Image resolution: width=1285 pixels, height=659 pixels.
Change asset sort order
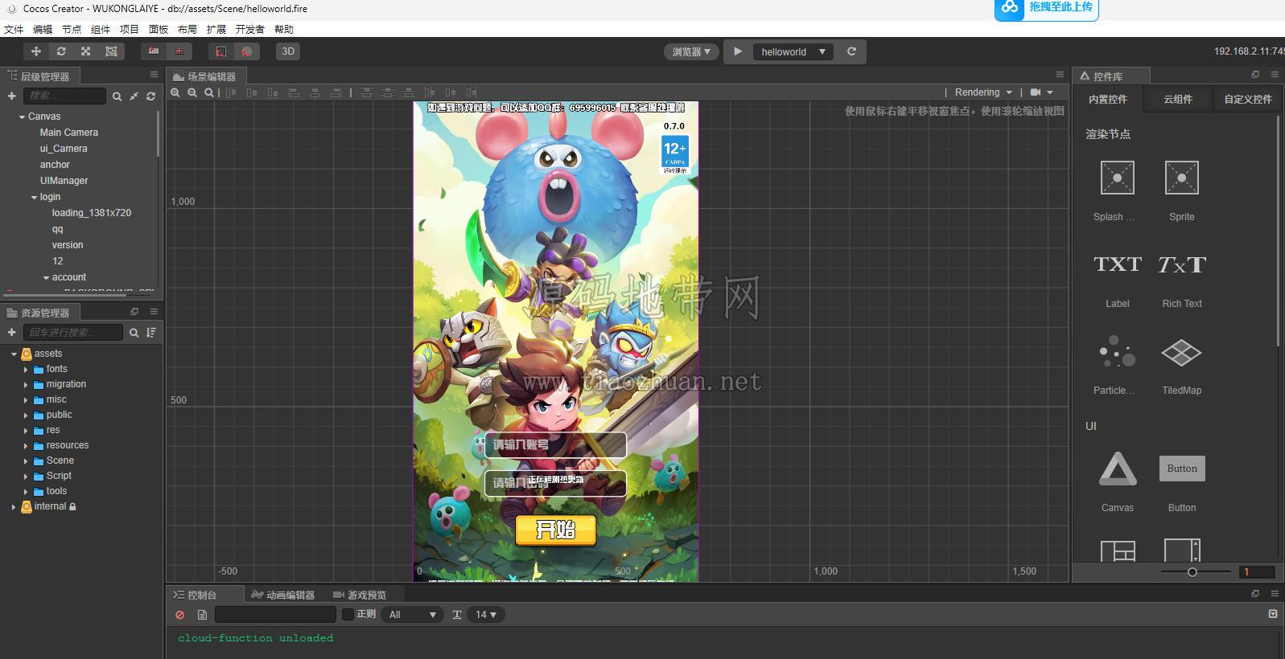click(151, 333)
